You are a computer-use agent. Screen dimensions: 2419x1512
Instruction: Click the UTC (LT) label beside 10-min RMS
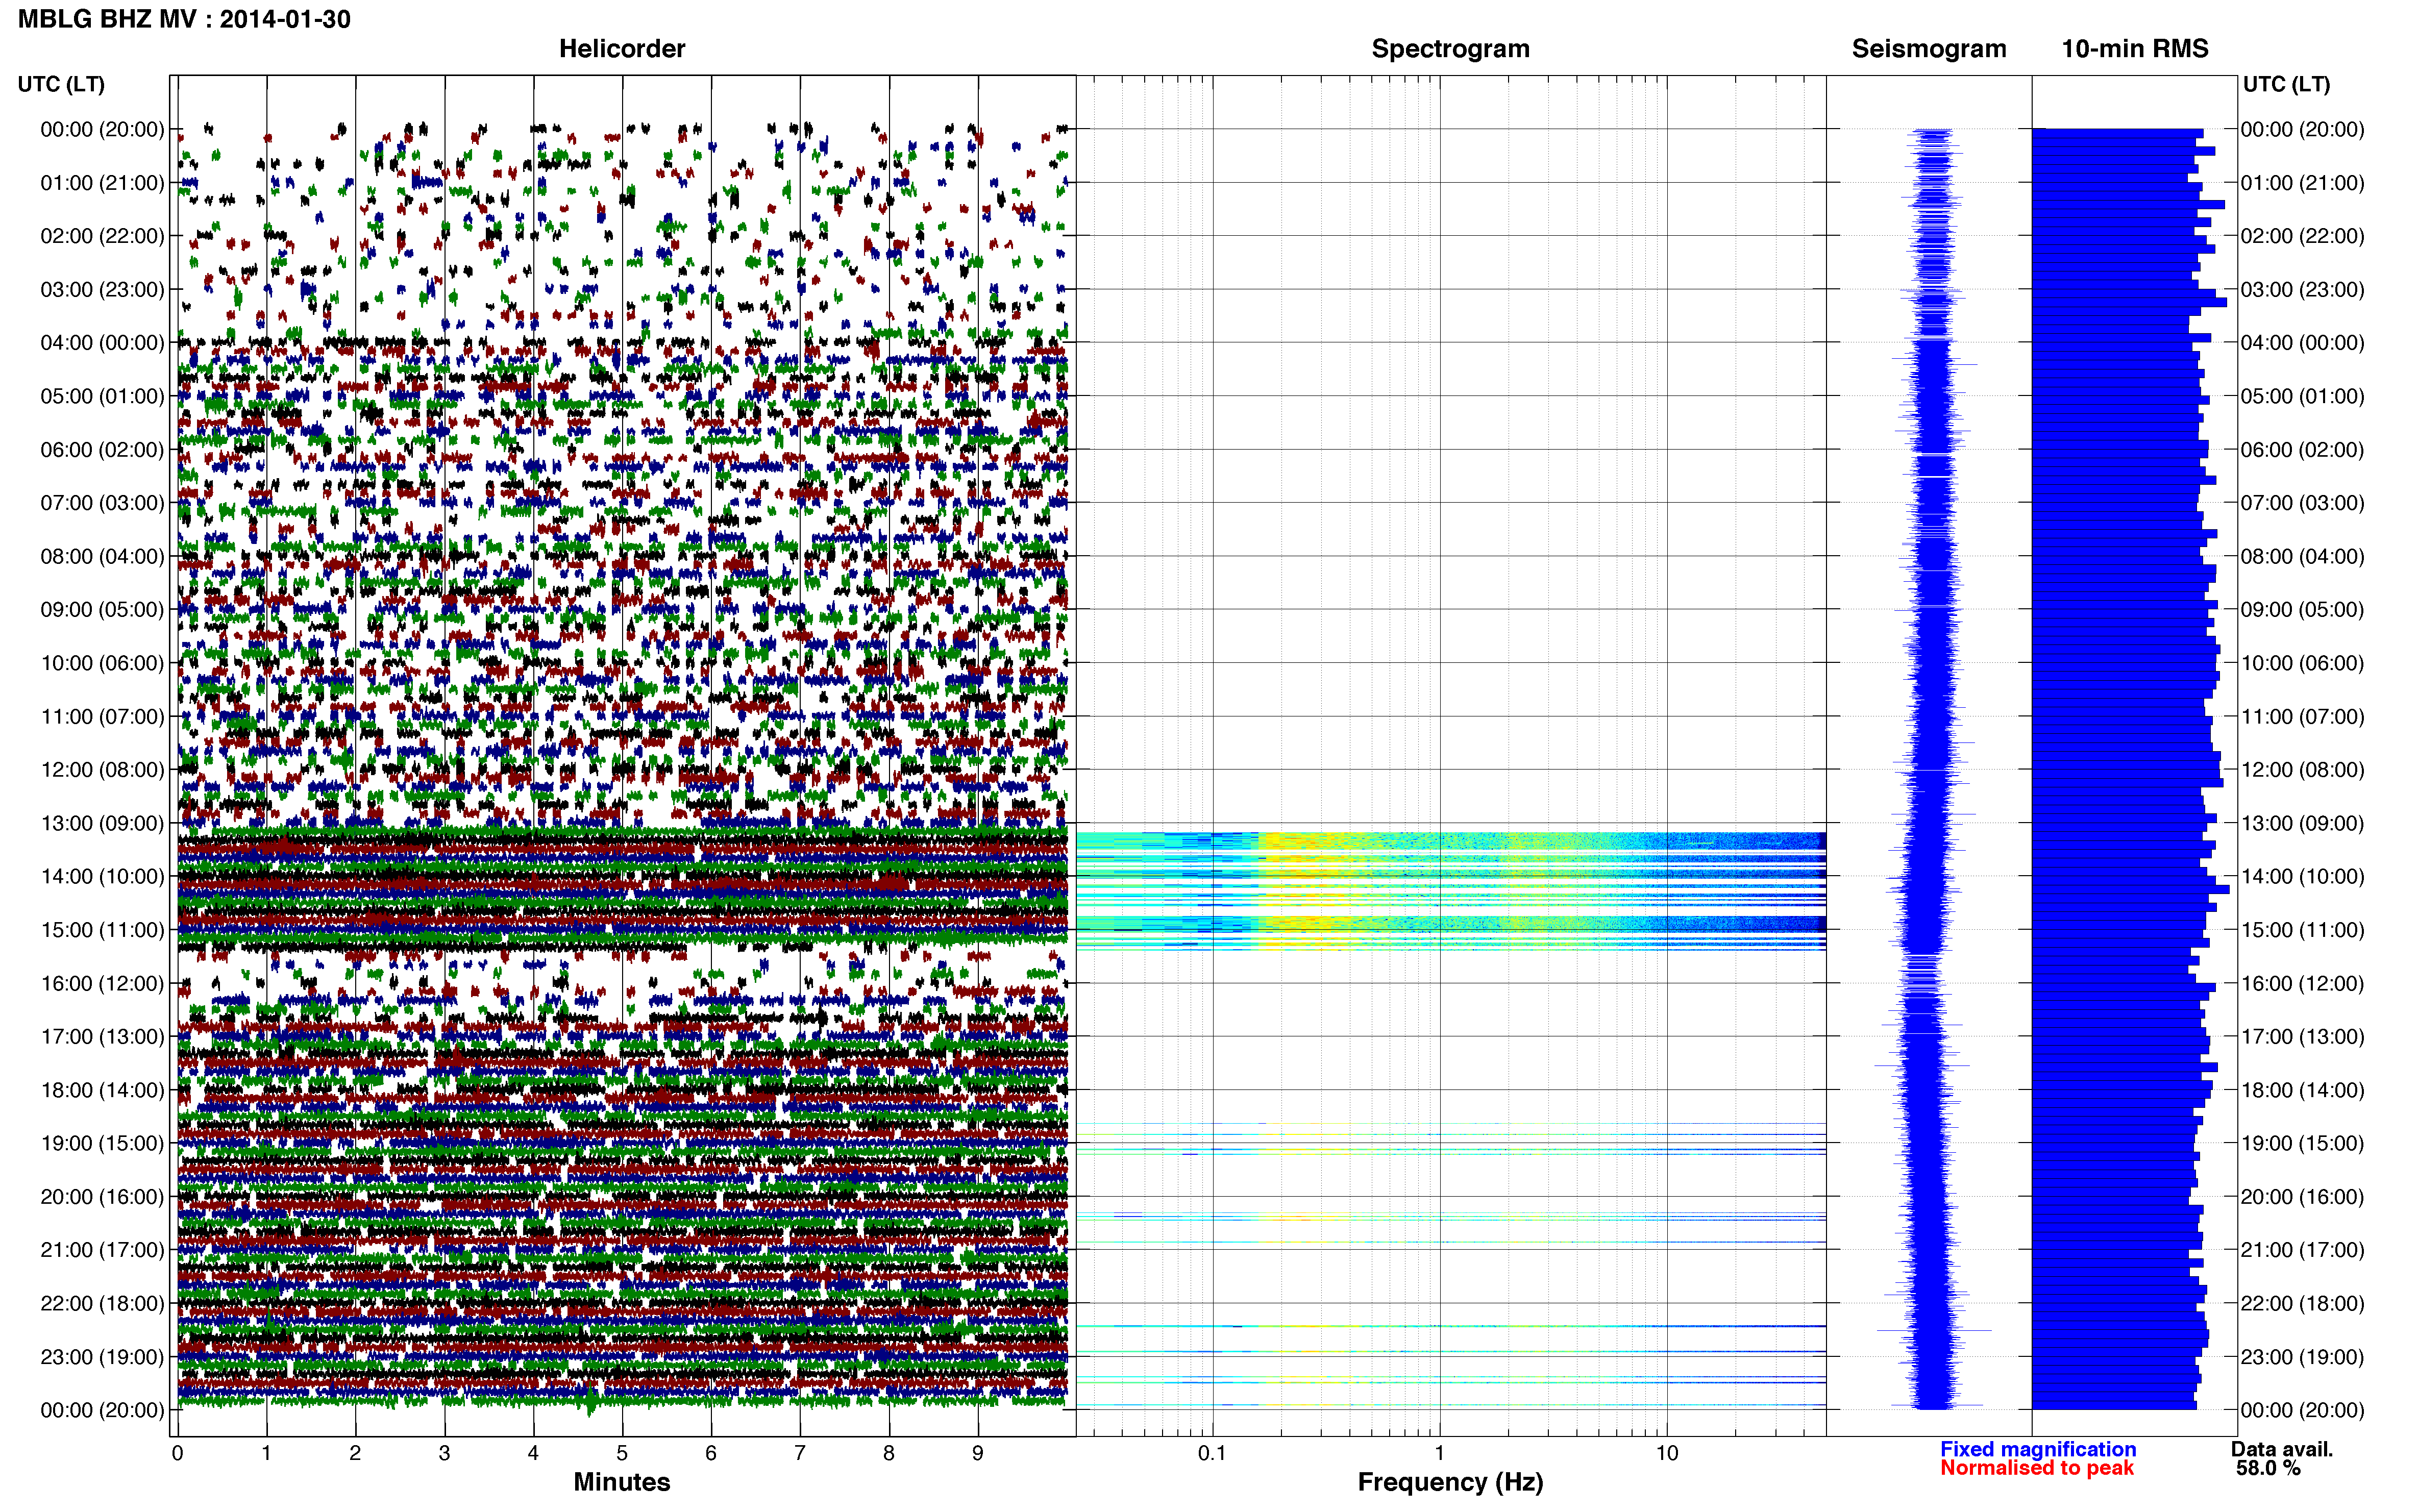coord(2286,84)
